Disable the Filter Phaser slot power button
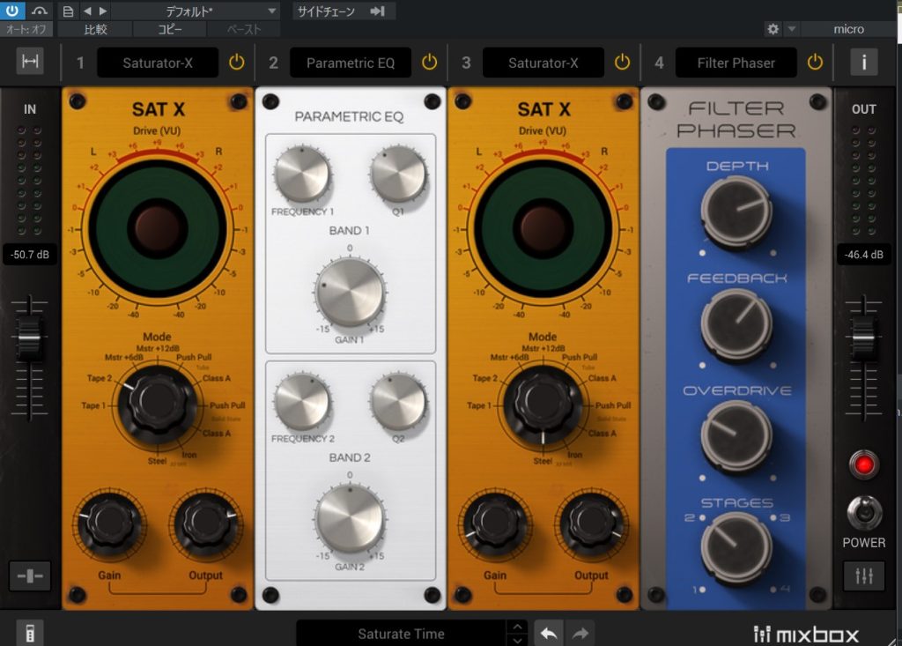902x646 pixels. (x=815, y=63)
